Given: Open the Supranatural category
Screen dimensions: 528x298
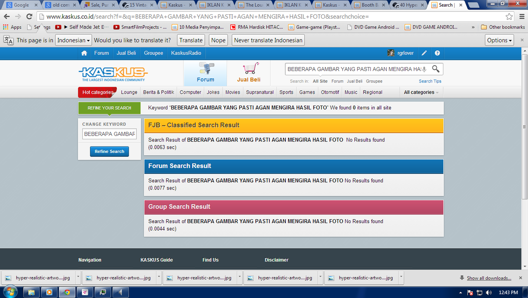Looking at the screenshot, I should point(260,92).
